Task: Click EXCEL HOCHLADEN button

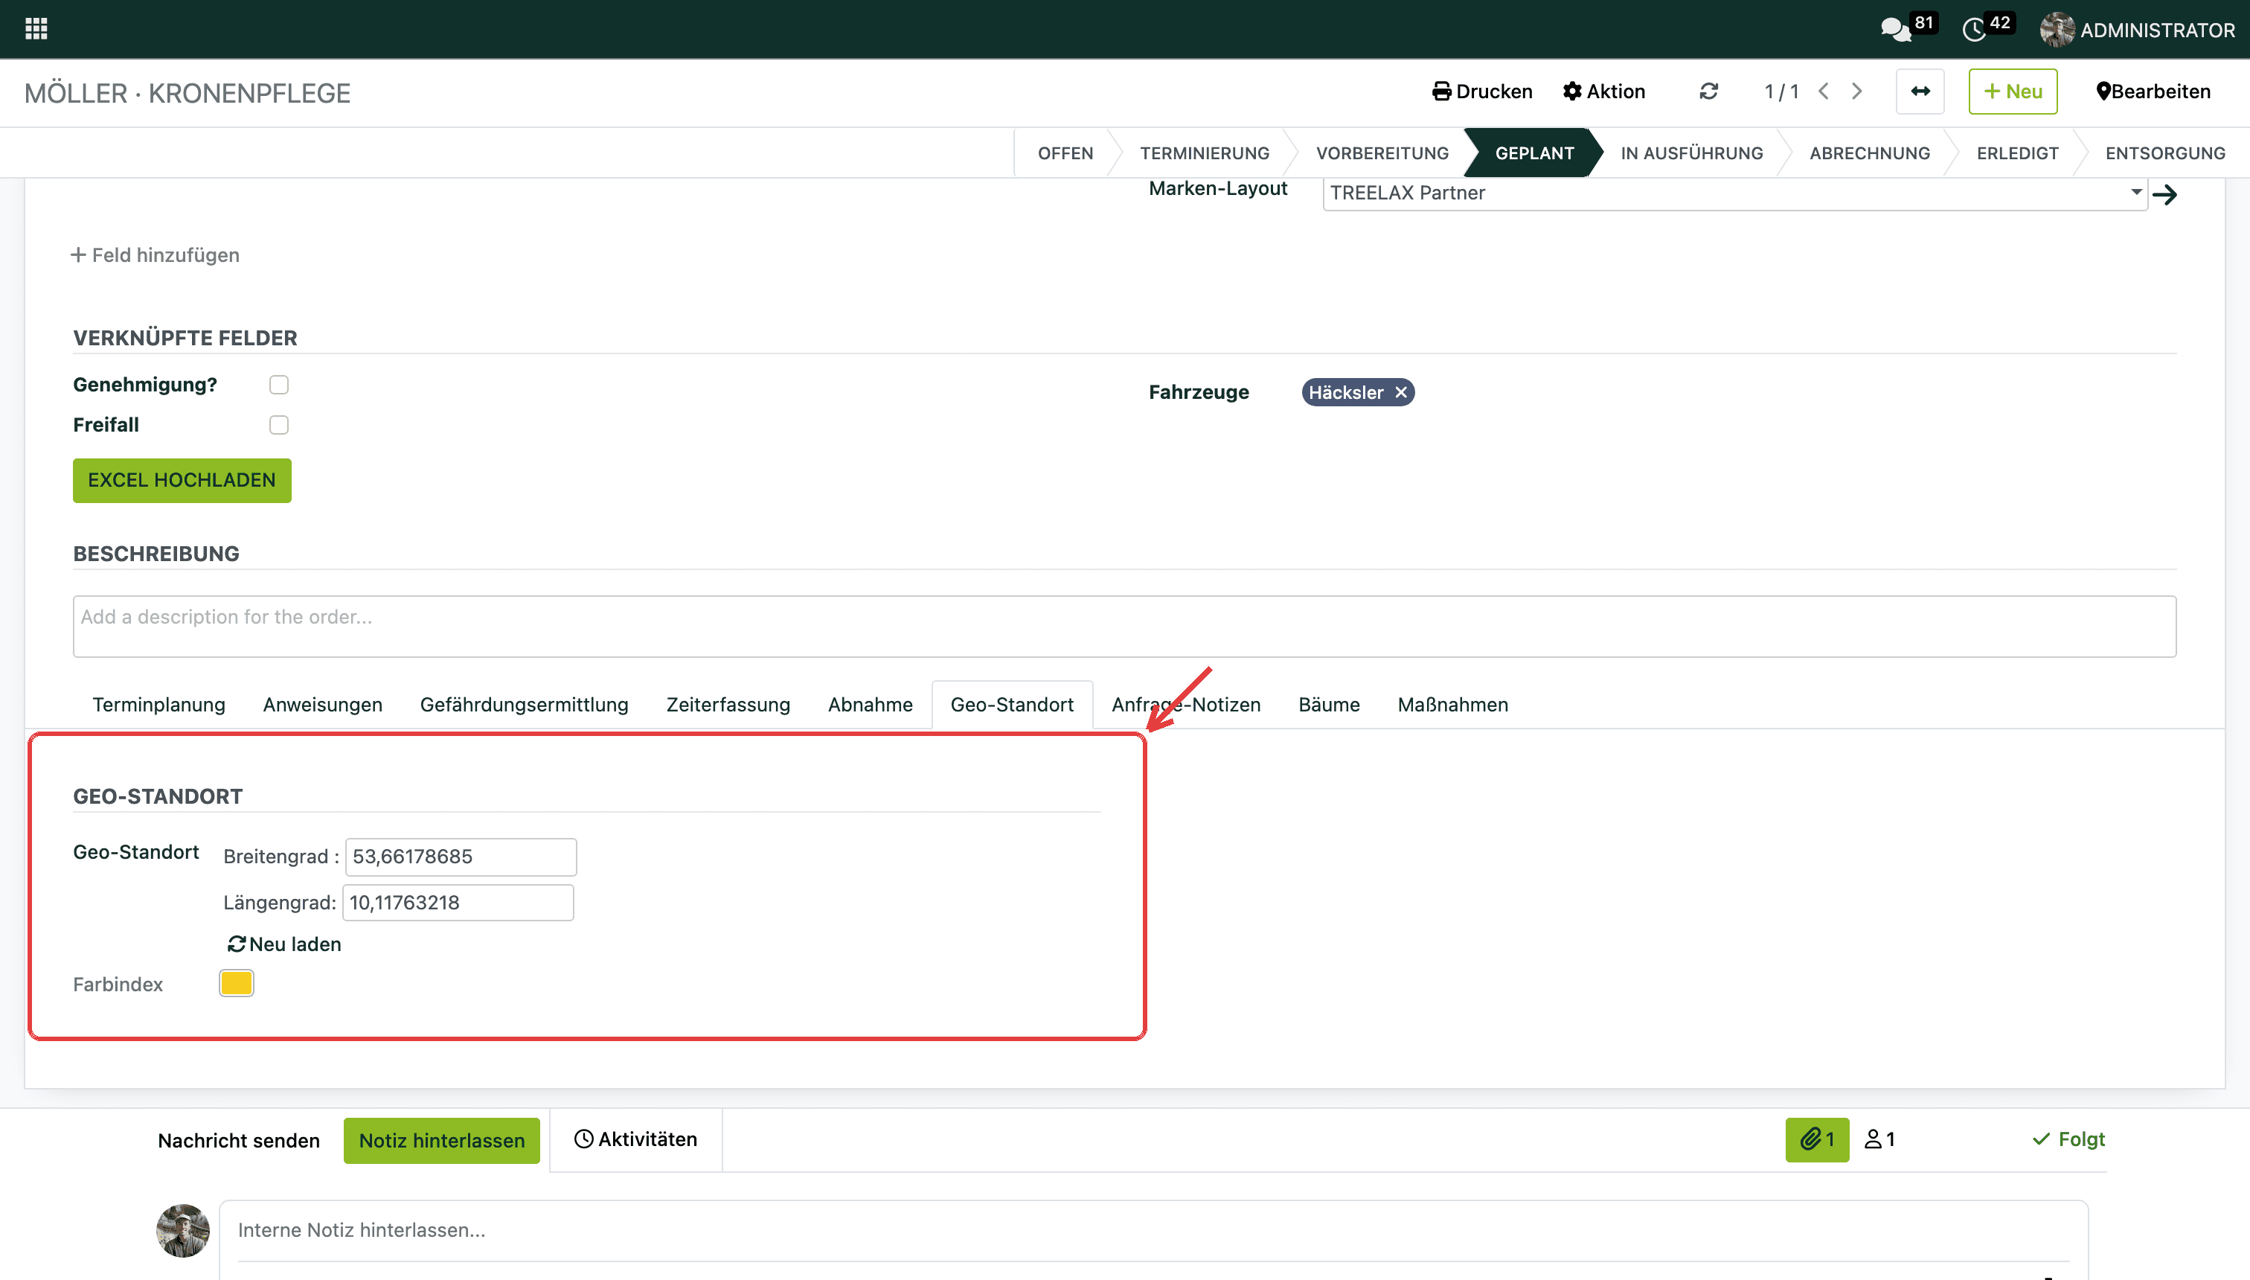Action: [x=182, y=480]
